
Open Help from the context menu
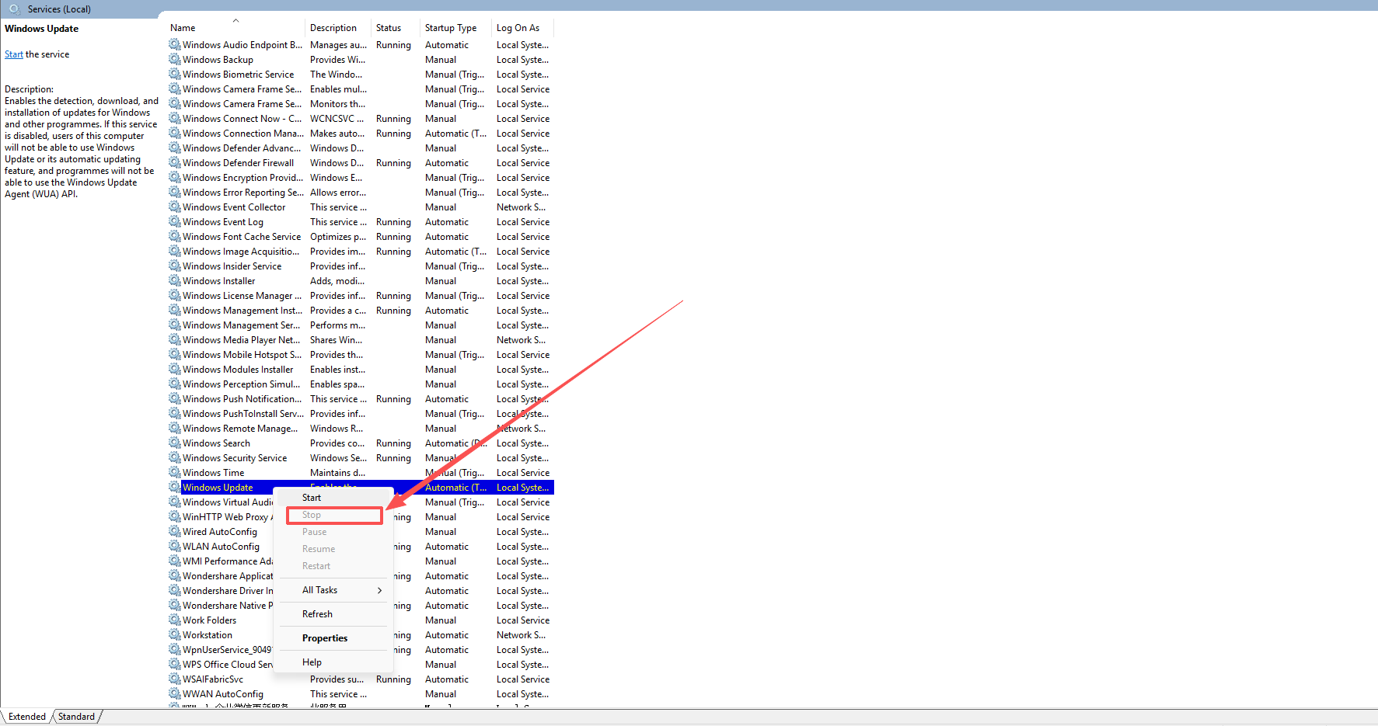[312, 662]
